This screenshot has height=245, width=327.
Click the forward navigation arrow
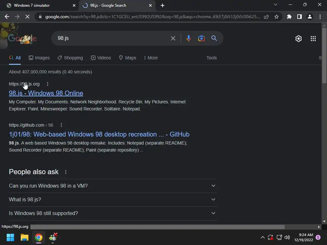(x=17, y=17)
